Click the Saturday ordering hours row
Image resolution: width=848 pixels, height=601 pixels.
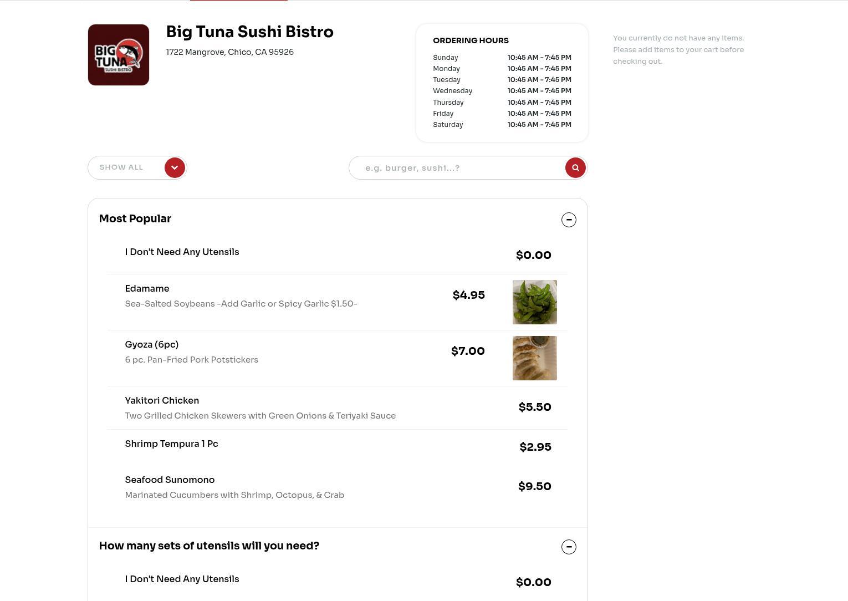coord(502,125)
